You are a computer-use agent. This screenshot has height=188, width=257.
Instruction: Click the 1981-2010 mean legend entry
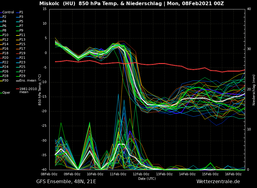(x=28, y=90)
